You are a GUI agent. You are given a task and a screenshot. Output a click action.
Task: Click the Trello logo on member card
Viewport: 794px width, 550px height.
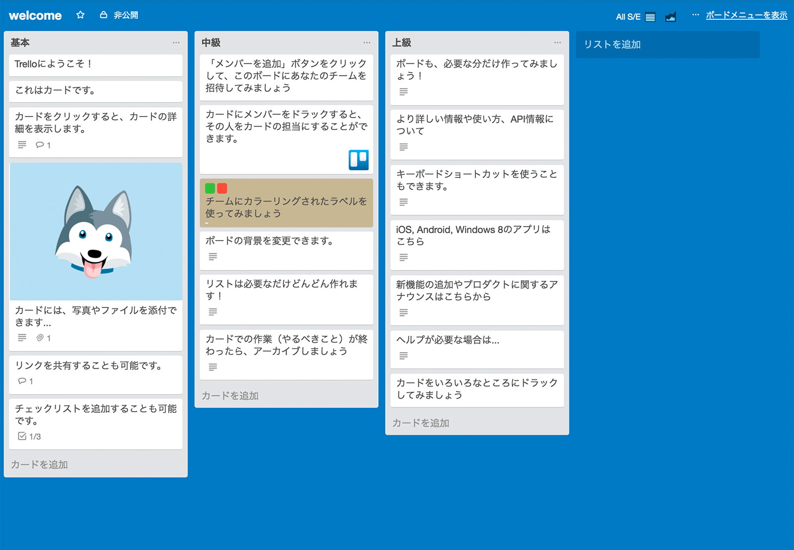(359, 160)
